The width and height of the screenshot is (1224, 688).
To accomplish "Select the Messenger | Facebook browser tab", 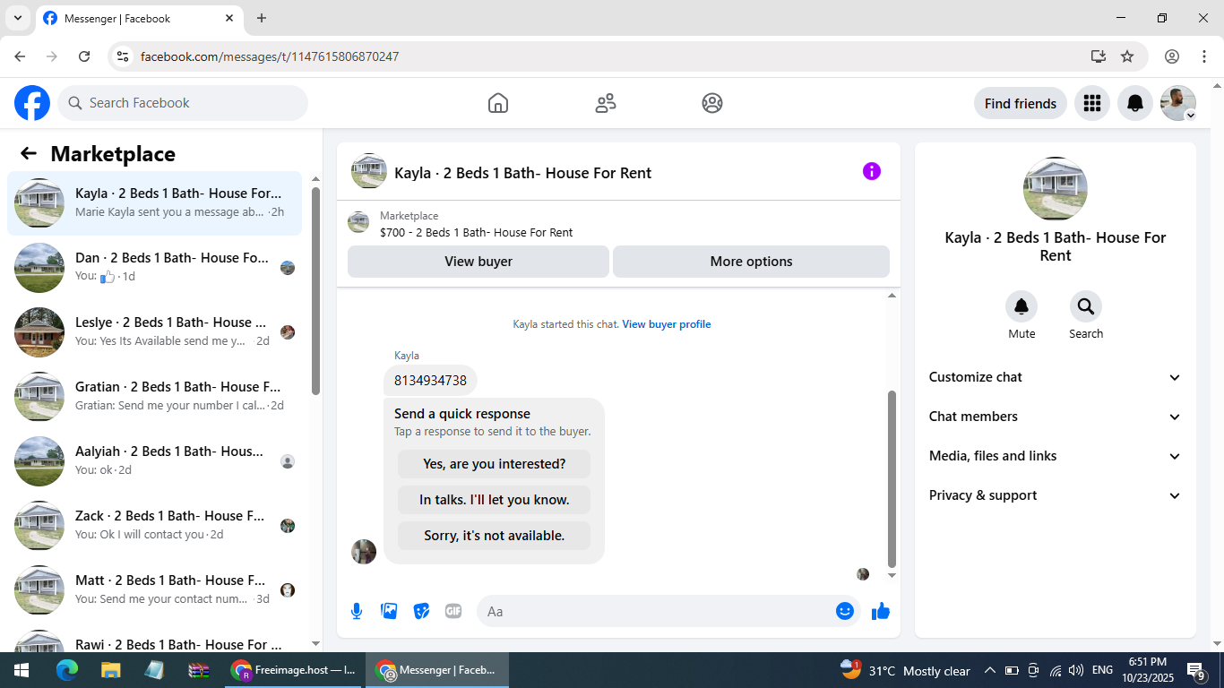I will tap(139, 18).
